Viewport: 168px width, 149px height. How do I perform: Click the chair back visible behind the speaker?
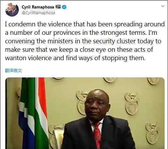[x=59, y=139]
